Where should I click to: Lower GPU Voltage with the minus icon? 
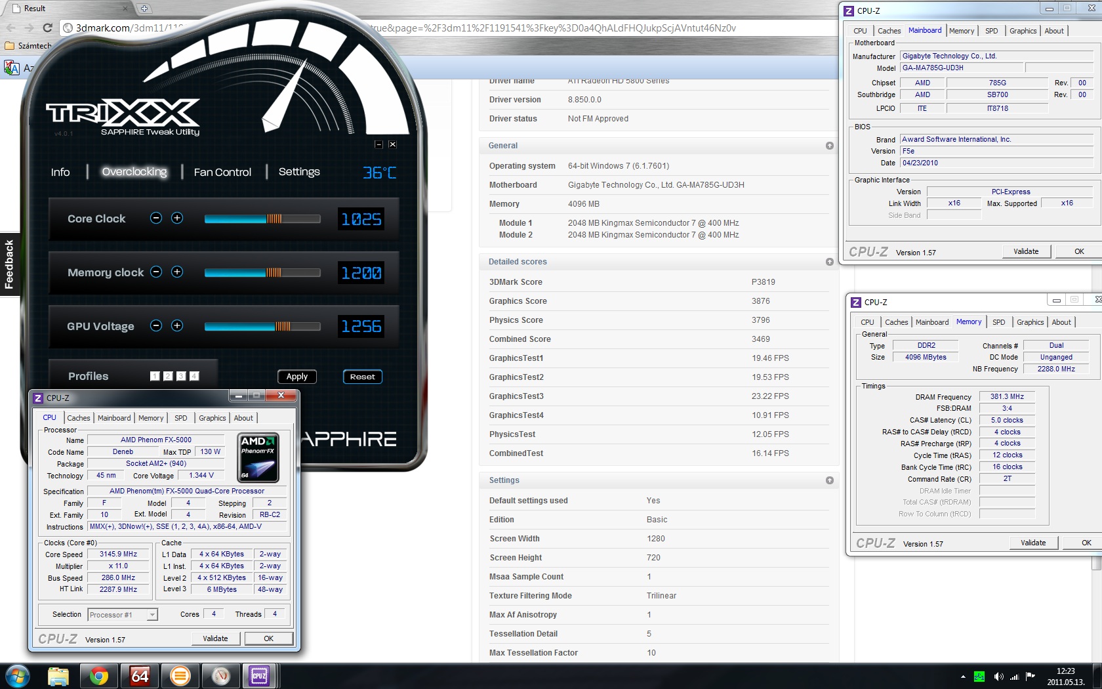click(x=156, y=325)
